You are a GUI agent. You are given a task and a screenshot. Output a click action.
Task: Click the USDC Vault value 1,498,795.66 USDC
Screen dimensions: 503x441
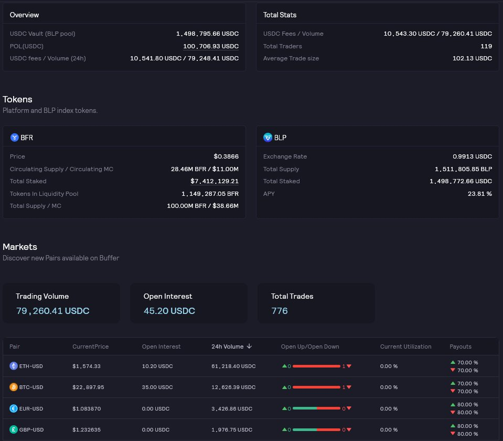click(207, 34)
